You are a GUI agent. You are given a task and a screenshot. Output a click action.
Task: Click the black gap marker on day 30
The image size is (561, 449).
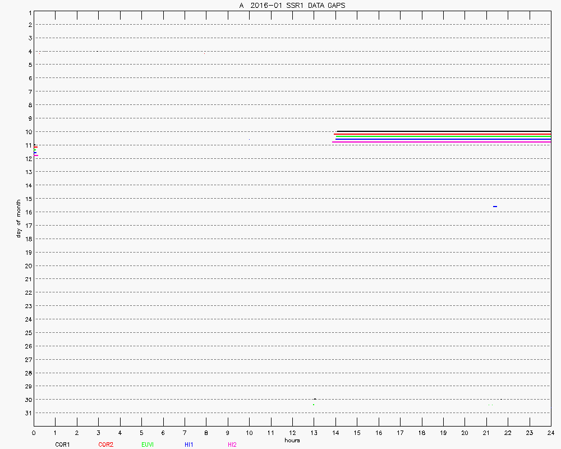(x=315, y=399)
